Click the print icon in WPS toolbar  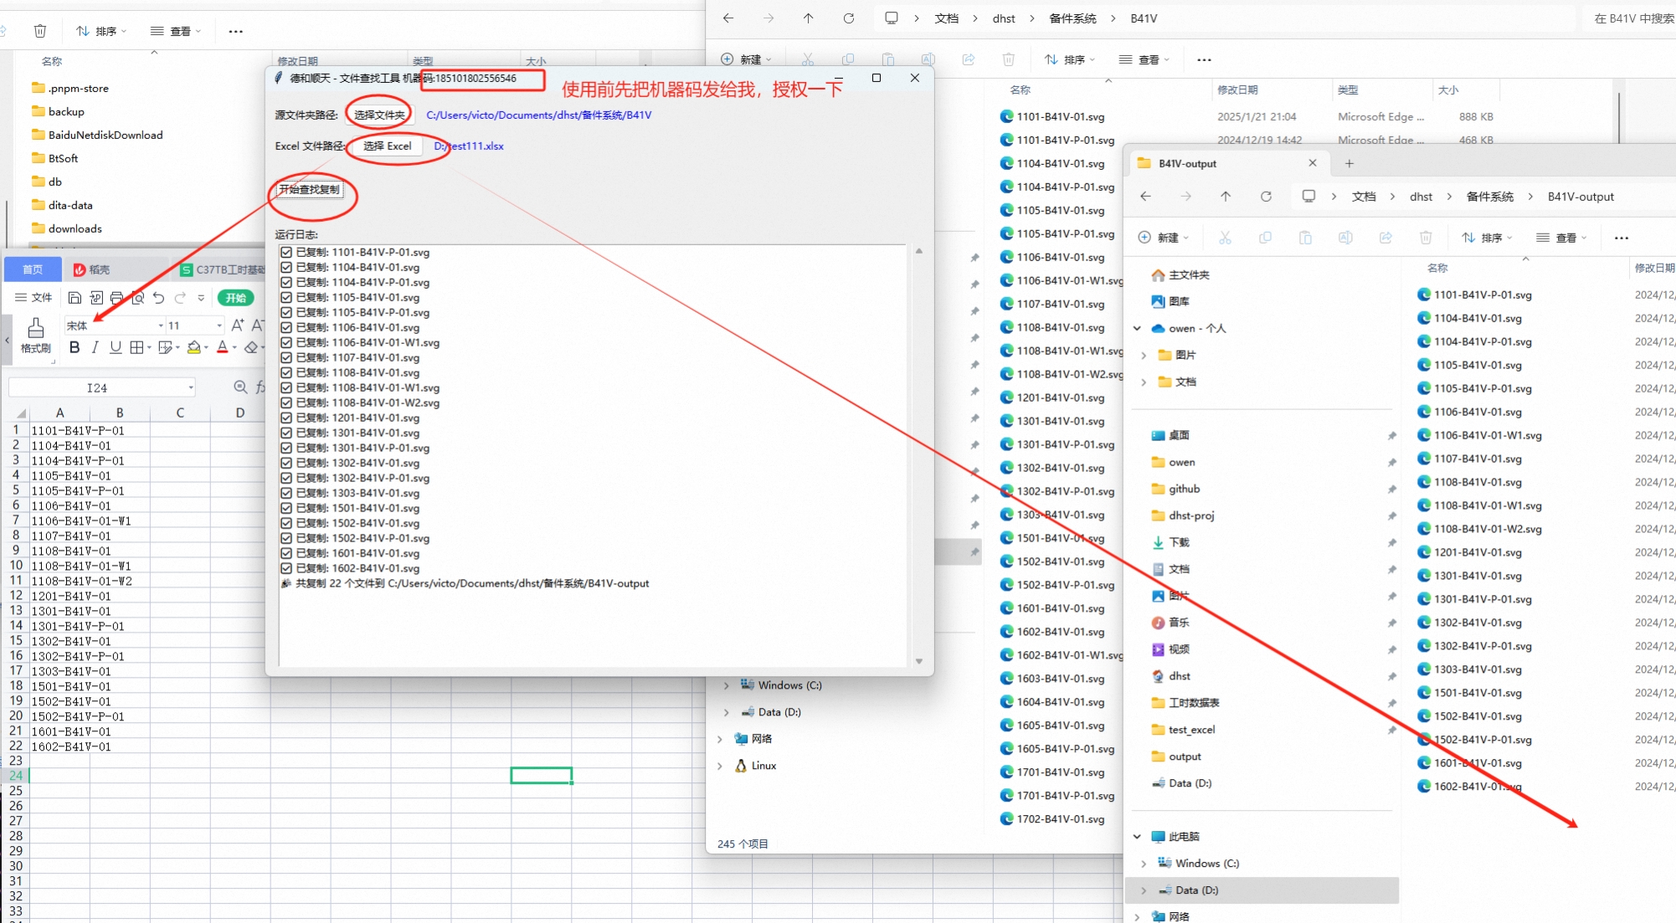pyautogui.click(x=116, y=298)
